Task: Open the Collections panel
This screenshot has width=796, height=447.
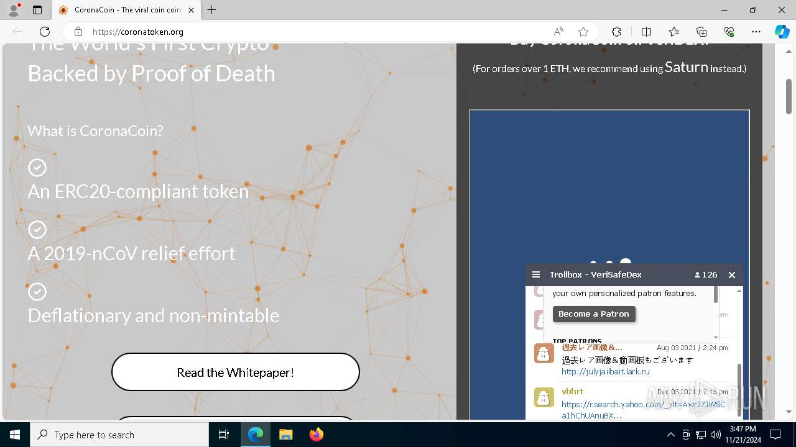Action: click(x=701, y=32)
